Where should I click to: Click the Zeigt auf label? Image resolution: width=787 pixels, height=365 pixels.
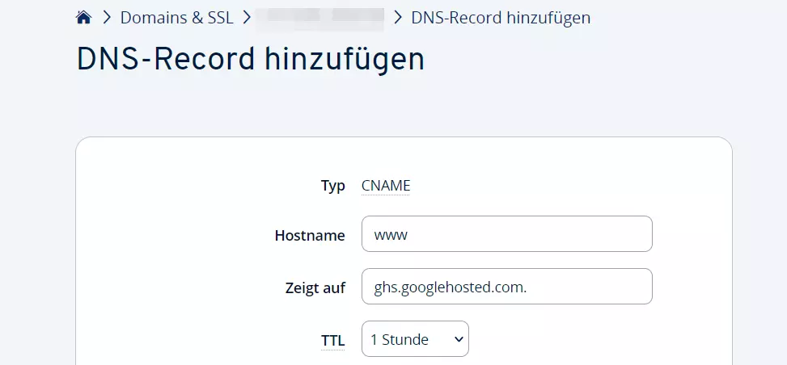tap(315, 288)
